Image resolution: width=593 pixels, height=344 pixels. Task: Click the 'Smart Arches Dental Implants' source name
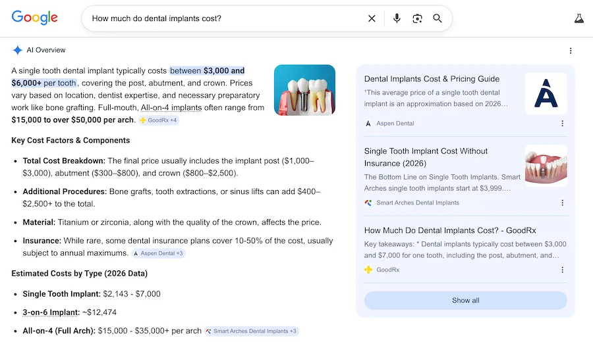418,203
